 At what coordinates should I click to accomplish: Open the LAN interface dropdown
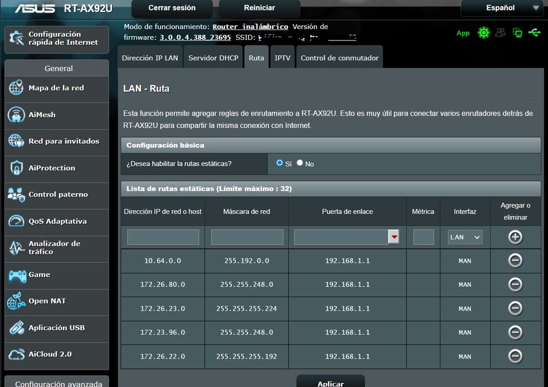click(x=465, y=237)
